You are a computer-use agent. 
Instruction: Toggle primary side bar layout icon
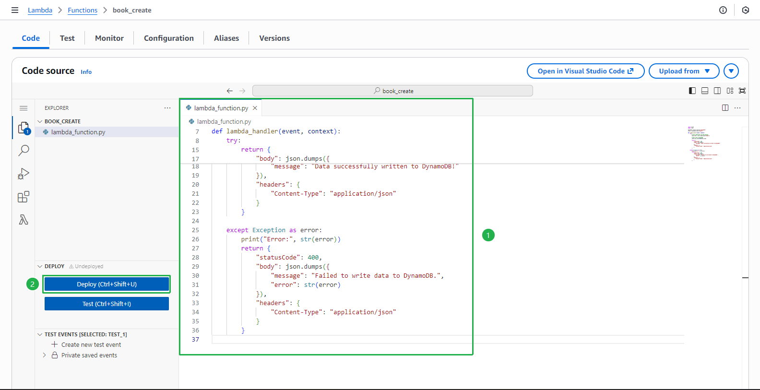coord(692,91)
